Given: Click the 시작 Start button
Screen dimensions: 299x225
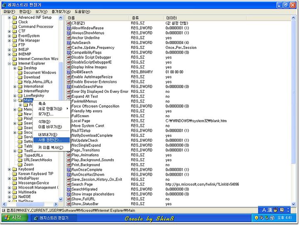Looking at the screenshot, I should [15, 218].
